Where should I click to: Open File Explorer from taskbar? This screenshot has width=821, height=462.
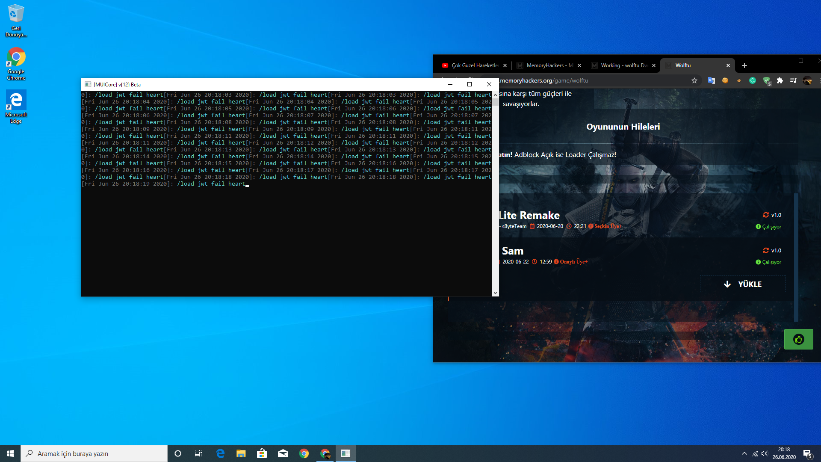click(241, 453)
